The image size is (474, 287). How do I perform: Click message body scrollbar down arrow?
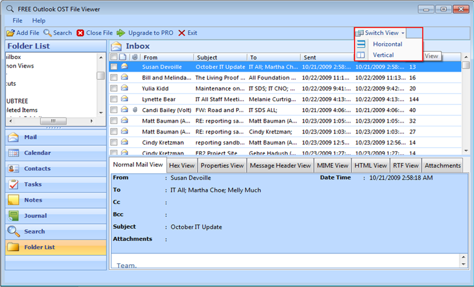point(464,264)
